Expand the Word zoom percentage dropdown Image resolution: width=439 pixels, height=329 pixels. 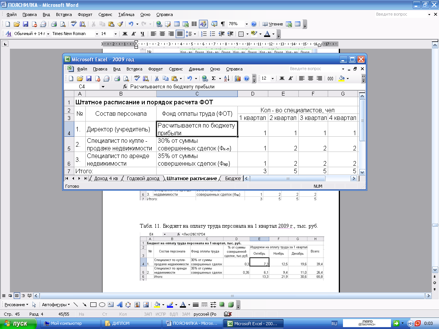[247, 24]
